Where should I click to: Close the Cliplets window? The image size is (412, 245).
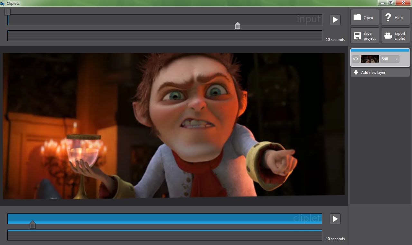(x=403, y=3)
